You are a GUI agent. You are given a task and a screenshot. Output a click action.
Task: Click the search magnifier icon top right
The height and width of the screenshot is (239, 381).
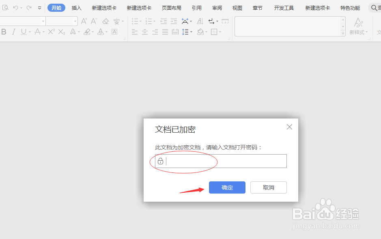(x=373, y=7)
